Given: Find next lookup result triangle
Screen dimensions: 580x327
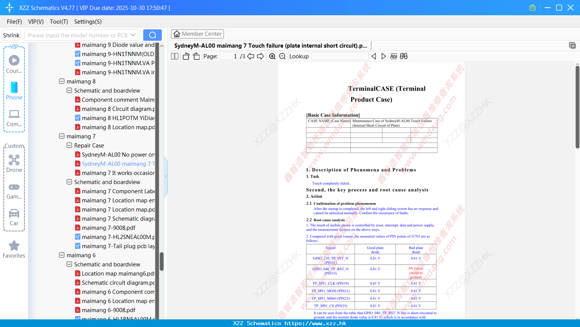Looking at the screenshot, I should (383, 56).
